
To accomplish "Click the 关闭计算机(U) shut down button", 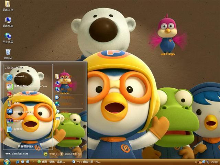I will tap(70, 154).
